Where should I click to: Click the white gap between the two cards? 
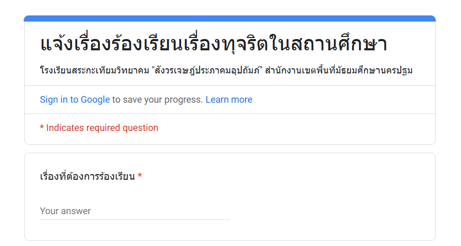[229, 148]
